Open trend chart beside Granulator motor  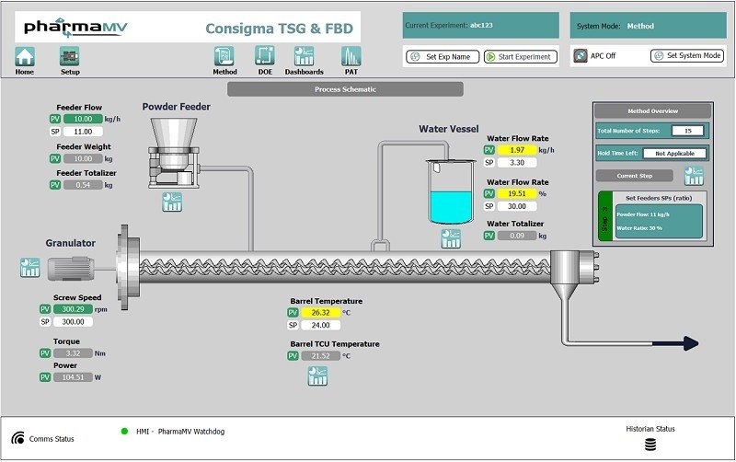pos(30,267)
